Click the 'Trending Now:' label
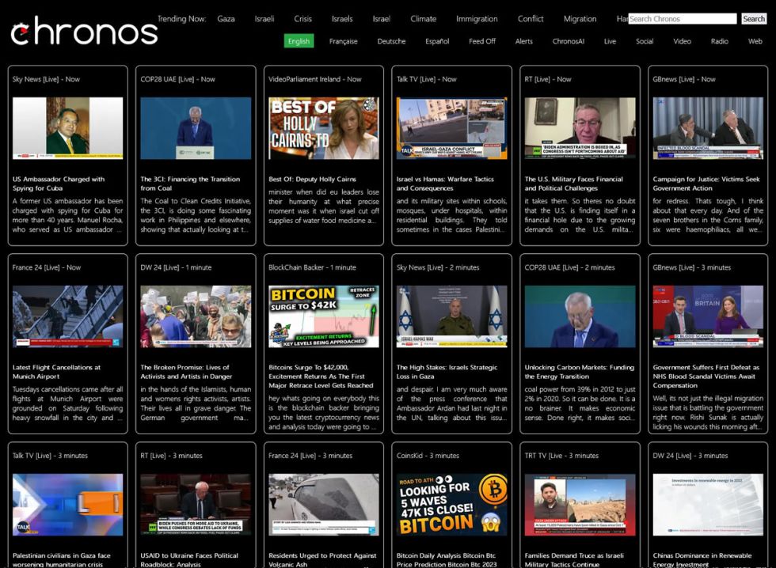The height and width of the screenshot is (568, 776). (x=181, y=19)
